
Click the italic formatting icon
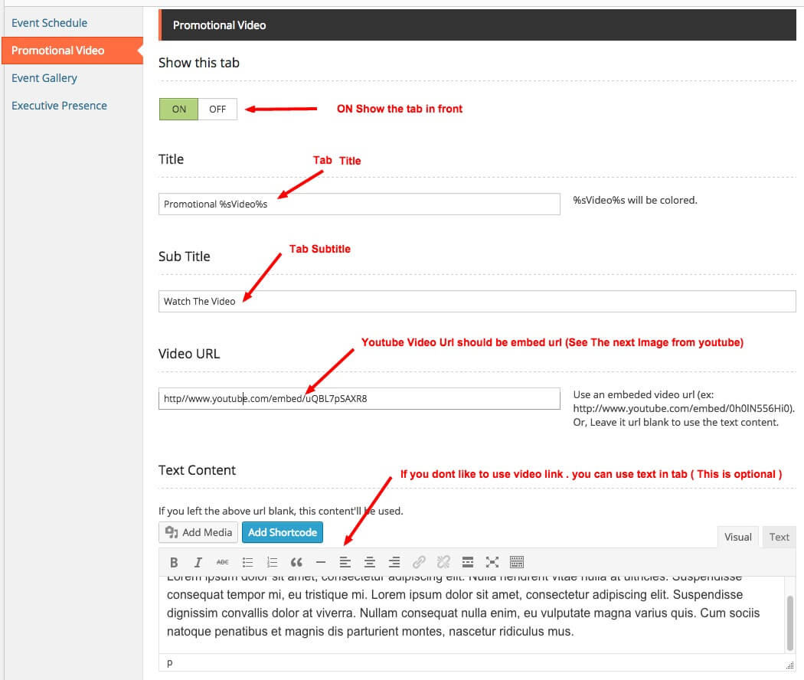click(x=198, y=562)
